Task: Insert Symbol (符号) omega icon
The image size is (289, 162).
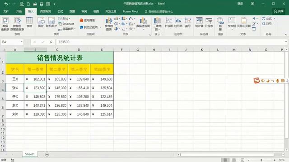Action: pyautogui.click(x=267, y=24)
